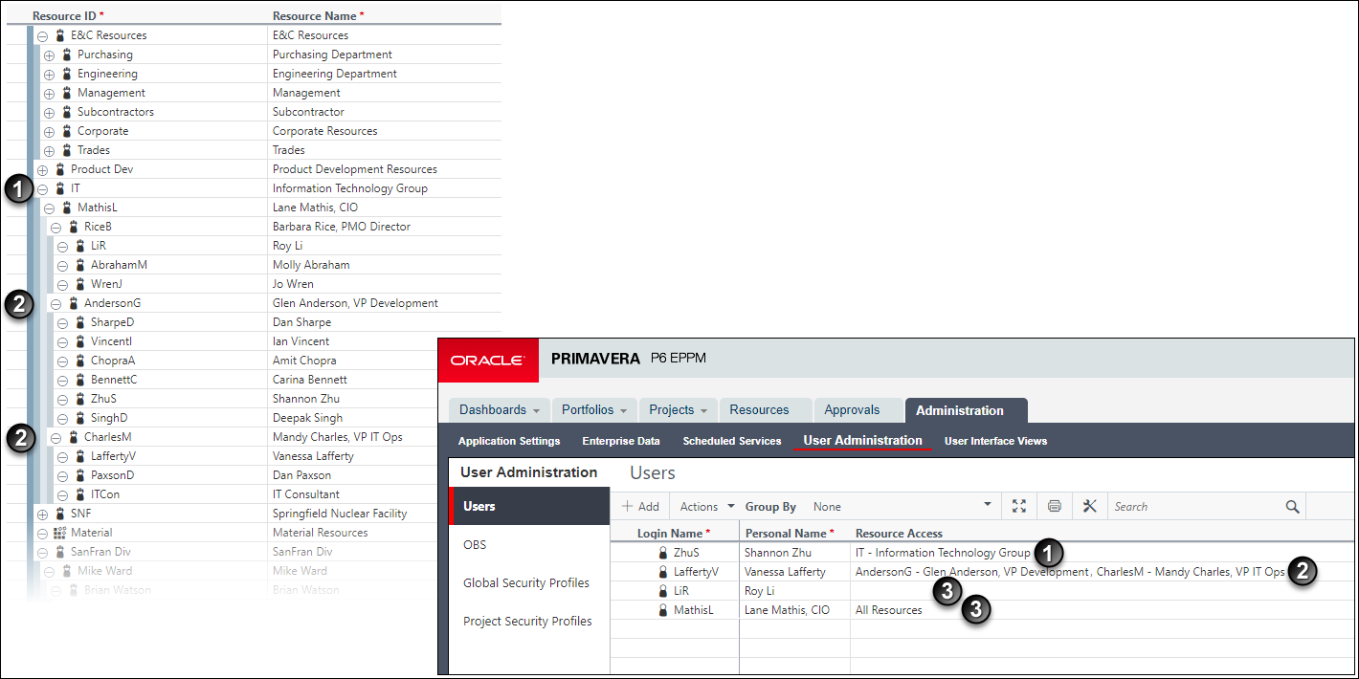Click the Search input field

tap(1196, 507)
